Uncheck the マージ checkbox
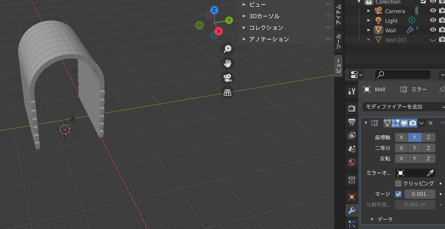Image resolution: width=445 pixels, height=229 pixels. click(x=398, y=194)
